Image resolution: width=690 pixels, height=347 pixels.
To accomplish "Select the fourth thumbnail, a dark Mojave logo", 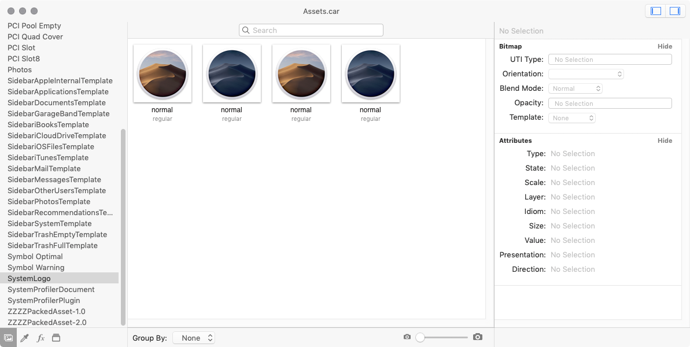I will coord(371,73).
